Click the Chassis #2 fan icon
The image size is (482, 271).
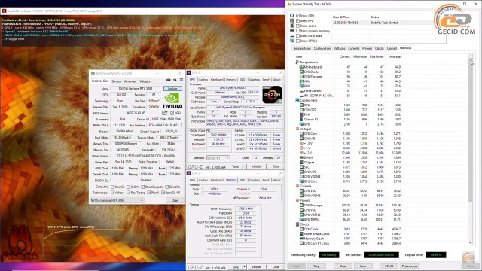coord(301,120)
